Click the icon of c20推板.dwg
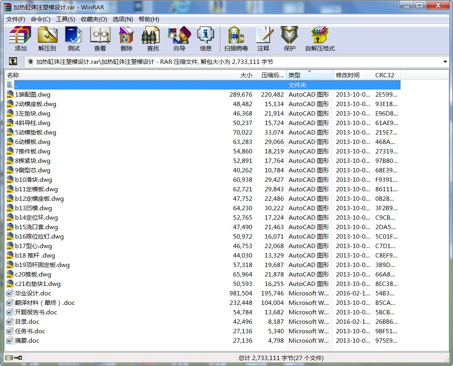 pos(10,274)
